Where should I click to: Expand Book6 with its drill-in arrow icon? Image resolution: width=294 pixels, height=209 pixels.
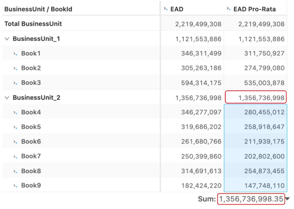point(16,142)
